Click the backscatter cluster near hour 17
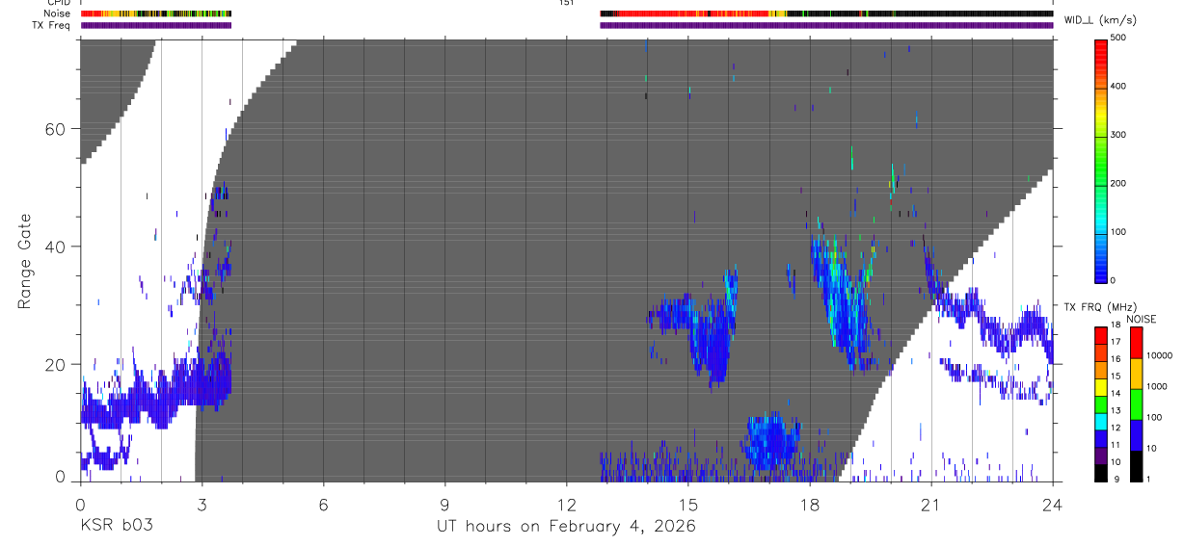This screenshot has width=1184, height=546. 771,443
